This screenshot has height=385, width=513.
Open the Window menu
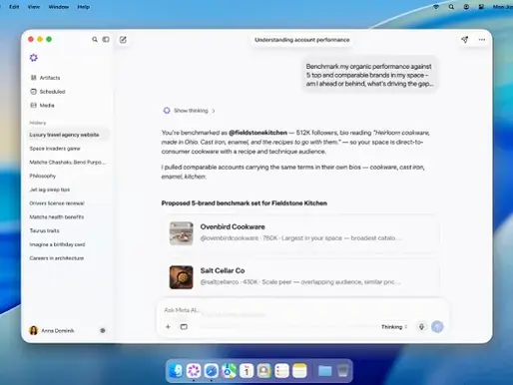click(59, 7)
